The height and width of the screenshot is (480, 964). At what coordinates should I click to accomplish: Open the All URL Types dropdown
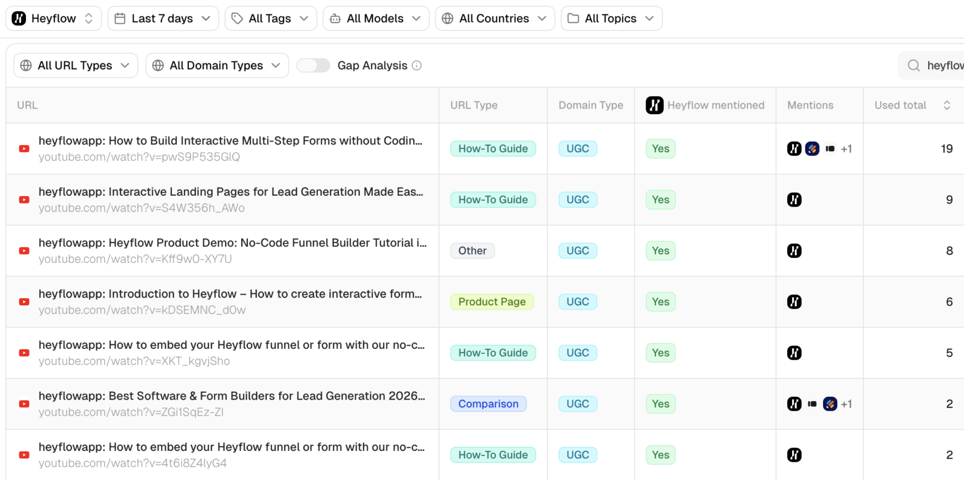click(75, 66)
